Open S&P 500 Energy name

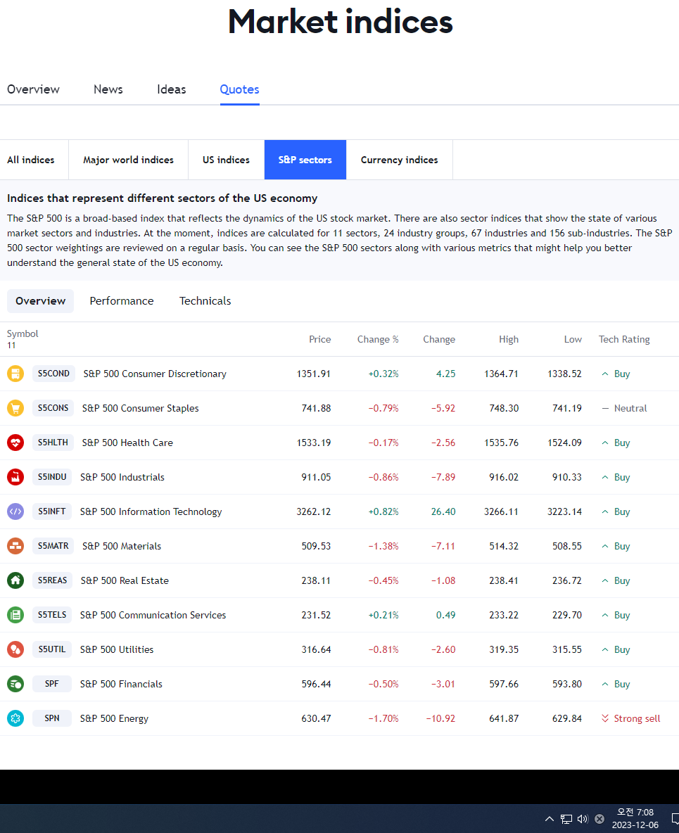click(114, 718)
